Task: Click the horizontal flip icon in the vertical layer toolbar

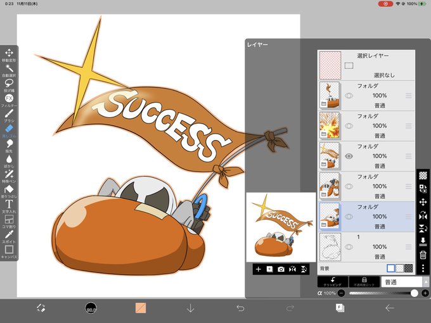Action: [423, 215]
